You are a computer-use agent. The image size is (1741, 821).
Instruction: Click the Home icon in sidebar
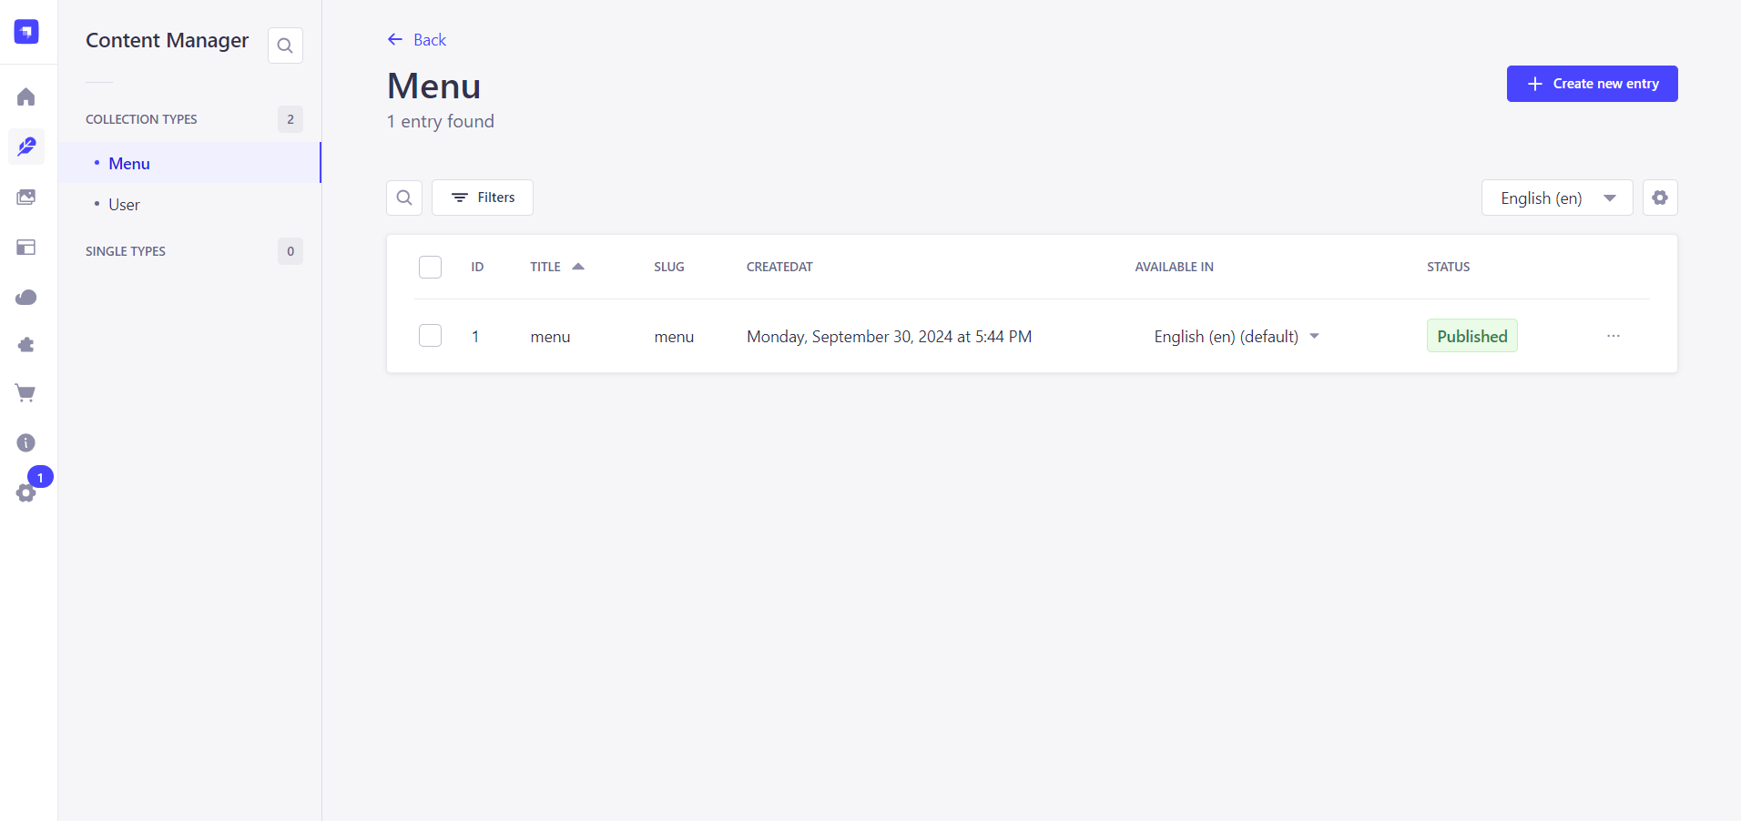[x=26, y=97]
